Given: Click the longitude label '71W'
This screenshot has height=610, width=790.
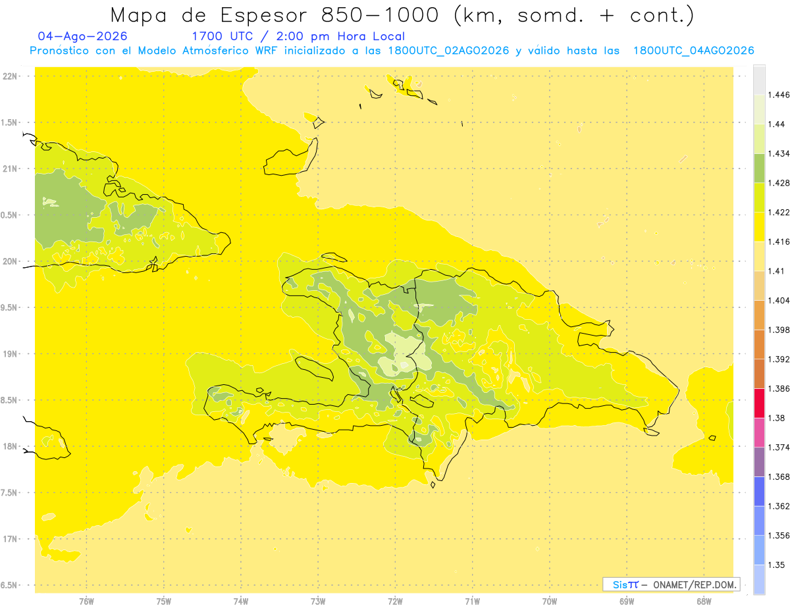Looking at the screenshot, I should (x=472, y=601).
